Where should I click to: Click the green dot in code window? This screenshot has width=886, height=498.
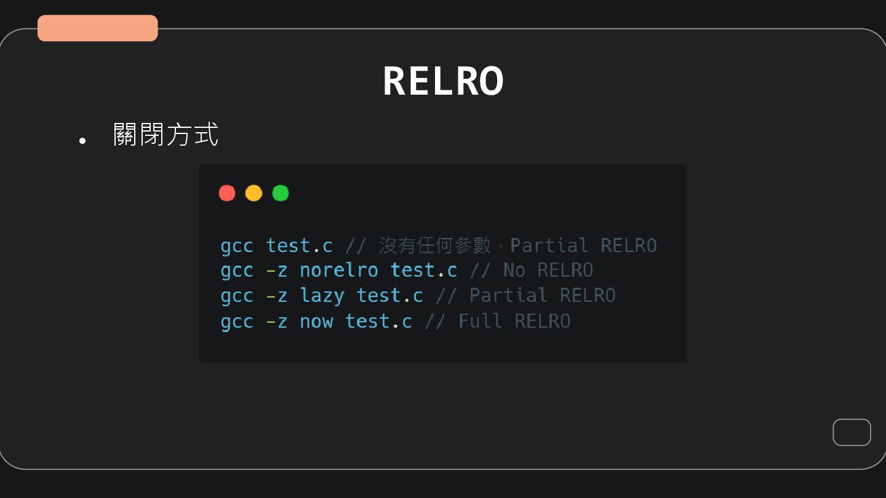click(281, 193)
